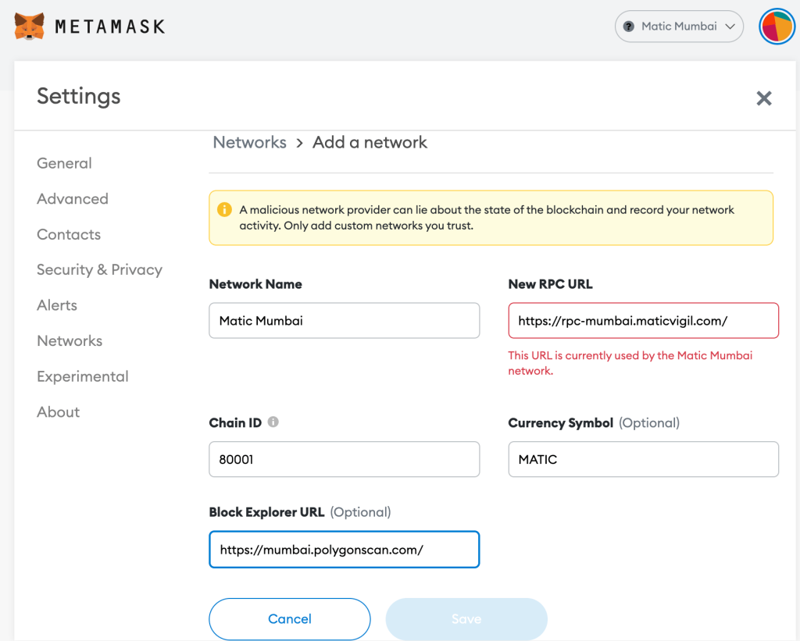Open Experimental settings section
The image size is (800, 641).
point(82,376)
